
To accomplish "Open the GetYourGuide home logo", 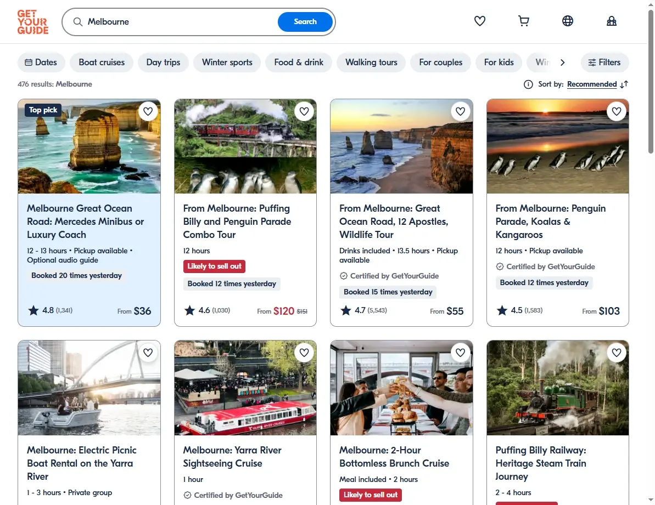I will (32, 22).
